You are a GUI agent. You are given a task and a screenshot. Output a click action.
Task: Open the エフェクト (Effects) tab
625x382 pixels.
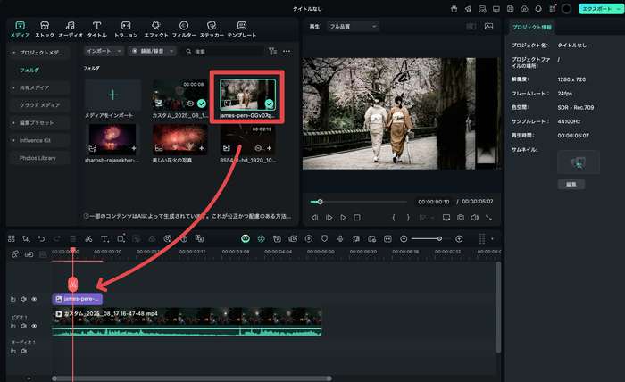(x=156, y=29)
